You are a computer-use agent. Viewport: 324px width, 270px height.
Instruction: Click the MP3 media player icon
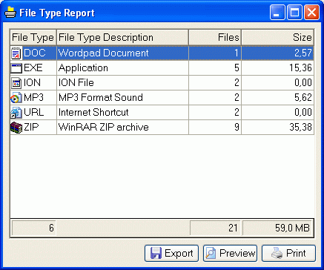[16, 98]
